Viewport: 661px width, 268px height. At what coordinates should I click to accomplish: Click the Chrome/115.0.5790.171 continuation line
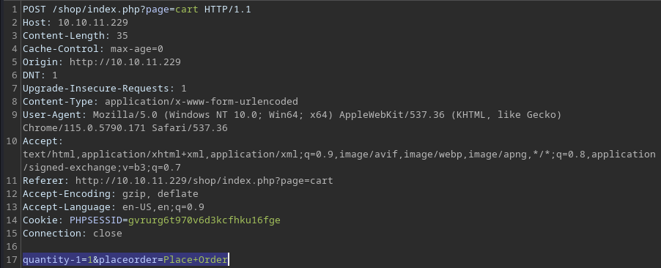coord(125,127)
